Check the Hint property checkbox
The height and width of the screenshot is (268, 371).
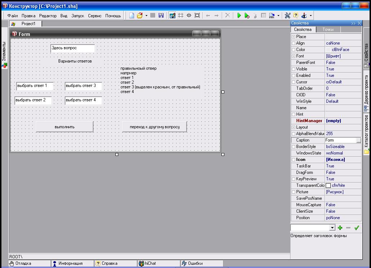[293, 114]
